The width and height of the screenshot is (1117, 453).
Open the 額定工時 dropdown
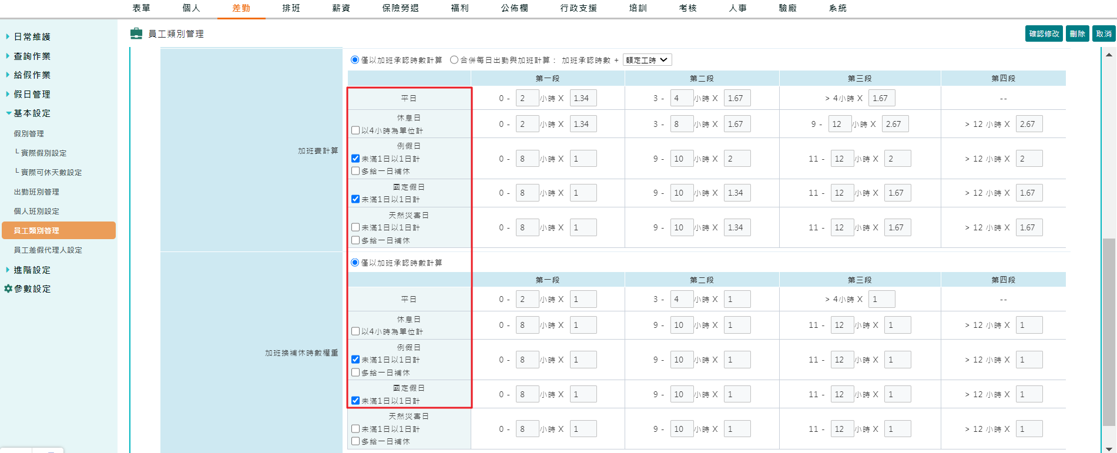(x=647, y=59)
